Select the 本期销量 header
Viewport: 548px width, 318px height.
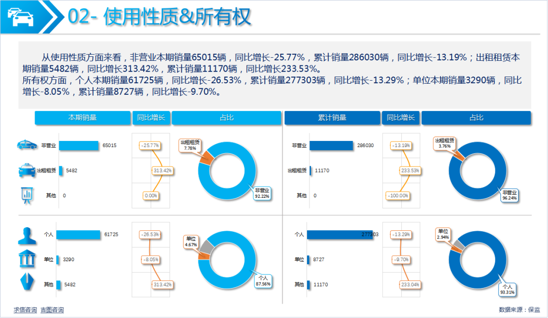point(83,118)
